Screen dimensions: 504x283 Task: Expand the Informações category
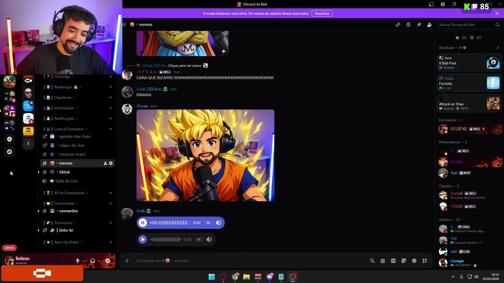click(x=64, y=108)
